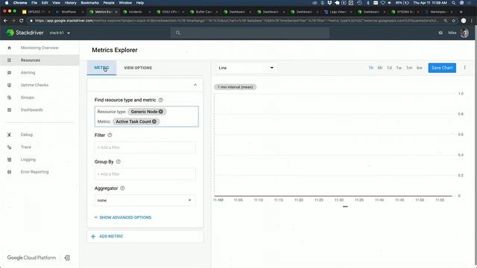Open the Aggregator help icon
Screen dimensions: 477x268
(122, 188)
